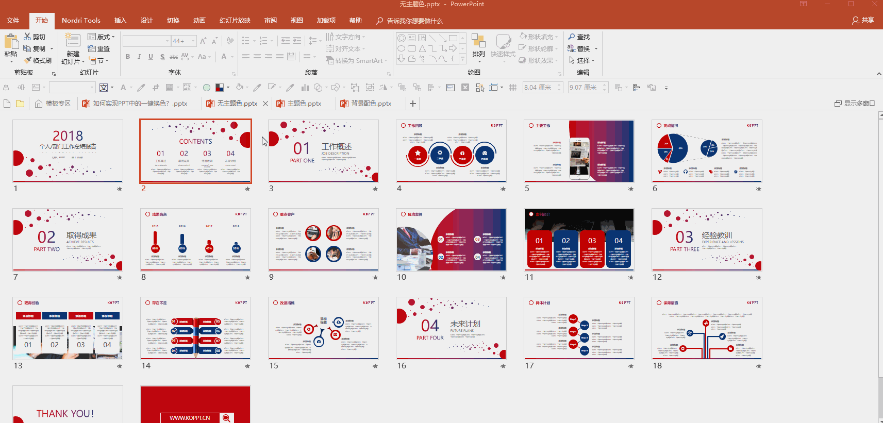Click the align-left icon in quick toolbar
The width and height of the screenshot is (883, 423).
pos(636,88)
